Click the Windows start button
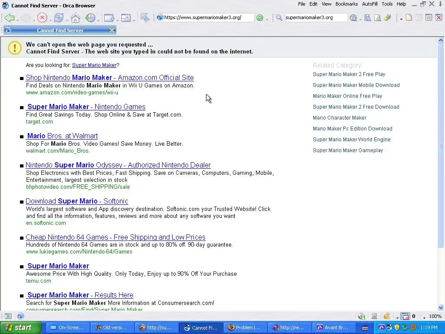 tap(20, 327)
